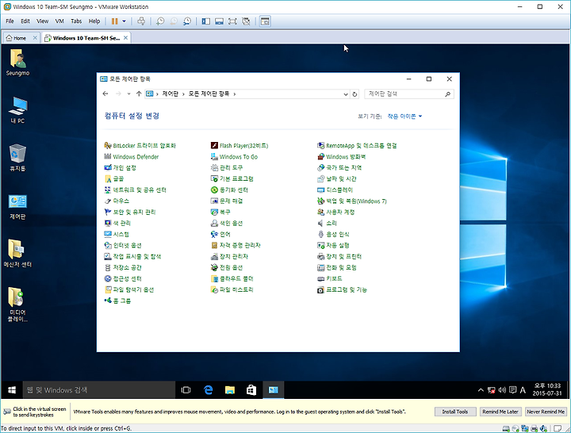The width and height of the screenshot is (571, 433).
Task: Open 프로그램 및 기능
Action: click(x=342, y=289)
